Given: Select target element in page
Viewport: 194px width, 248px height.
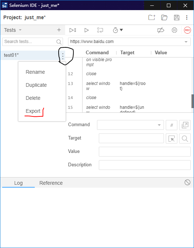Looking at the screenshot, I should click(x=172, y=138).
